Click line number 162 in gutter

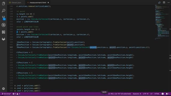pyautogui.click(x=11, y=47)
